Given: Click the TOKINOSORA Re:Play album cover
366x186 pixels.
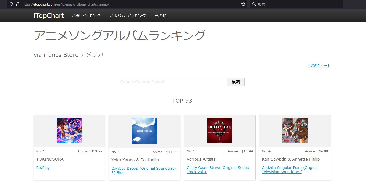Looking at the screenshot, I should coord(69,130).
